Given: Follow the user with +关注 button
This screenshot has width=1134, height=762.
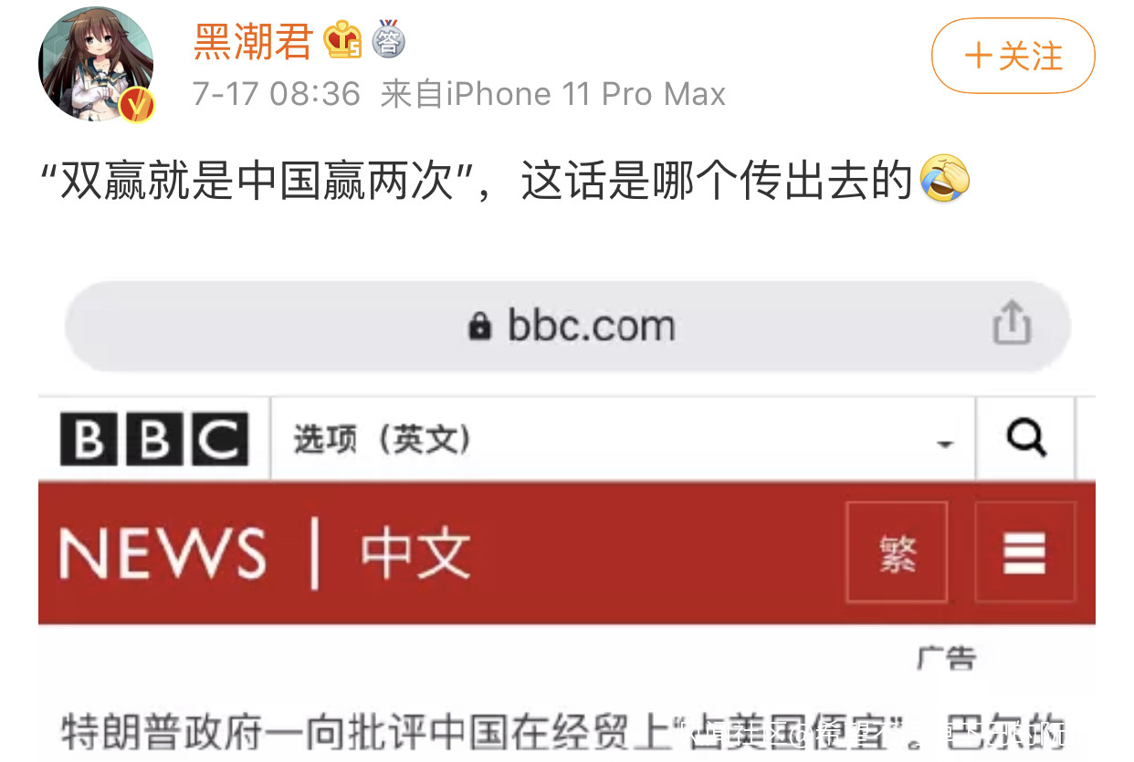Looking at the screenshot, I should pos(1013,56).
